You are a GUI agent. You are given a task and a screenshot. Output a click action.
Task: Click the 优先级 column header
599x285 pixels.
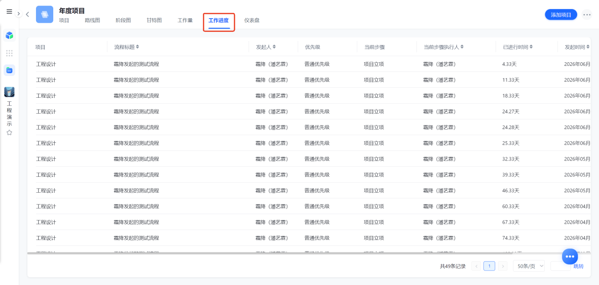pos(313,47)
